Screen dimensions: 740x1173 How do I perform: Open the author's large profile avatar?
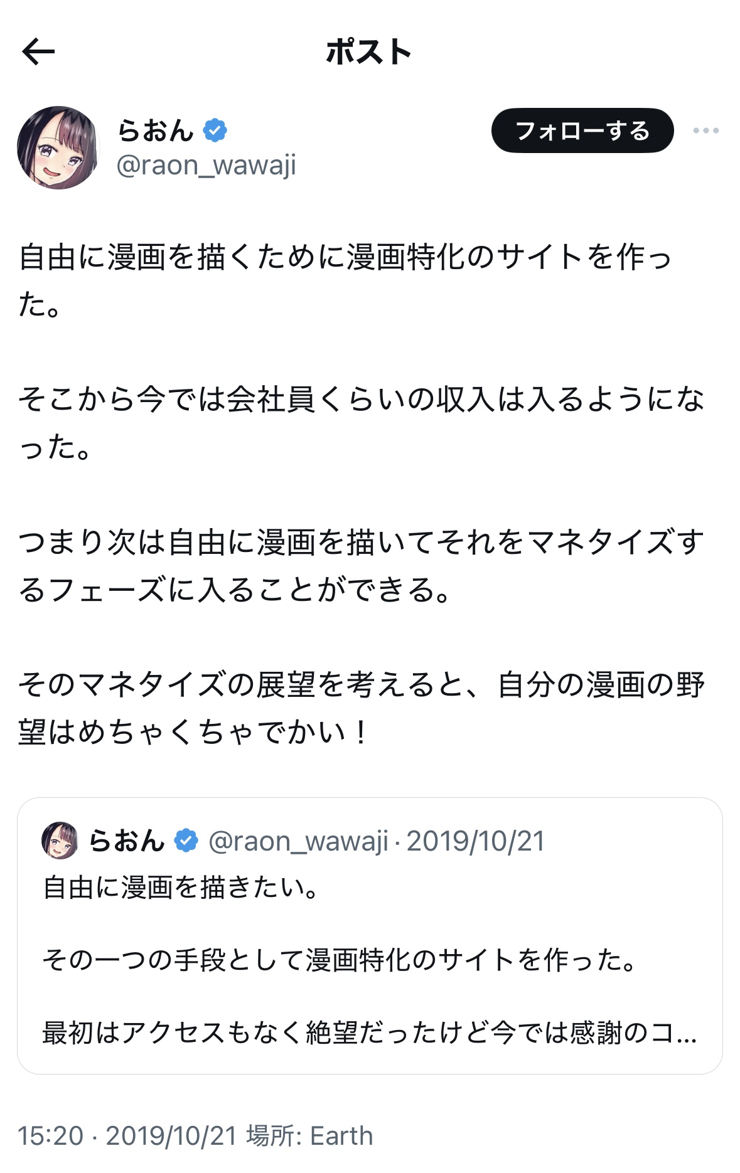[x=58, y=148]
